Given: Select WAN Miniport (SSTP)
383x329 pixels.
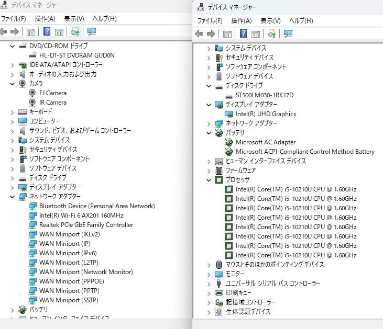Looking at the screenshot, I should [x=69, y=300].
